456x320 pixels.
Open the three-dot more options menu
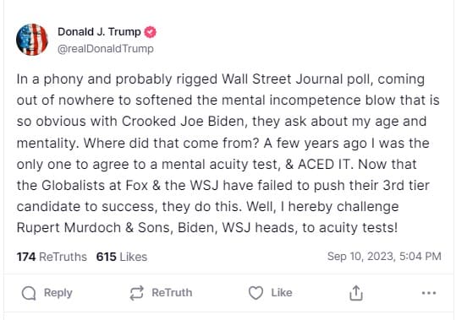(x=429, y=293)
